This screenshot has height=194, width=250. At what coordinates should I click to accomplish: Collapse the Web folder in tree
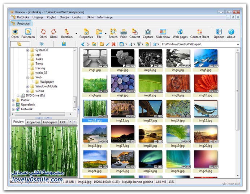(x=28, y=77)
